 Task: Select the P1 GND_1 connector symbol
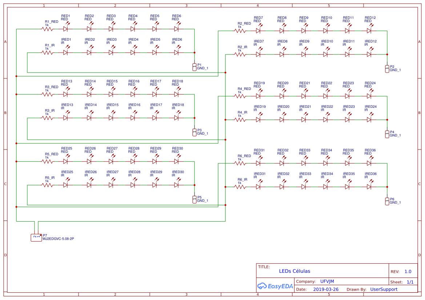pyautogui.click(x=194, y=67)
